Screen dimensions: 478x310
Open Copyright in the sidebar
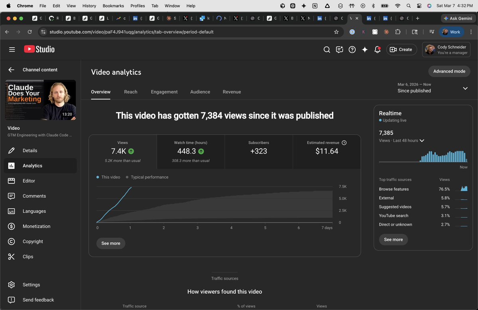tap(40, 241)
